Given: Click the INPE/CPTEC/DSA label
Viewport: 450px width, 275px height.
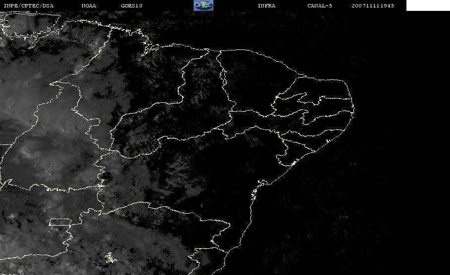Looking at the screenshot, I should click(x=28, y=6).
